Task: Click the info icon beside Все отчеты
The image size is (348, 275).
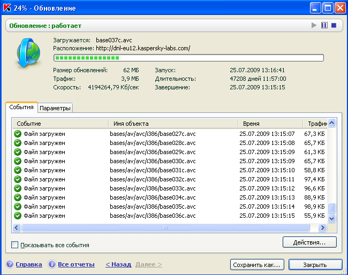Action: (52, 264)
